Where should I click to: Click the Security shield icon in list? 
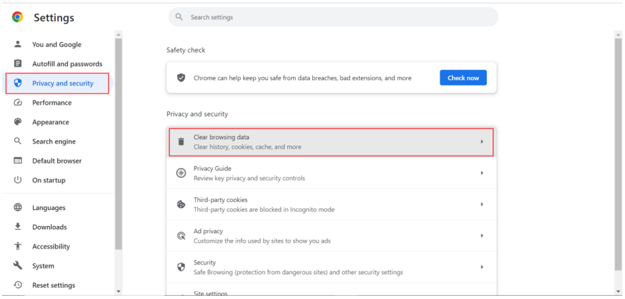[181, 267]
